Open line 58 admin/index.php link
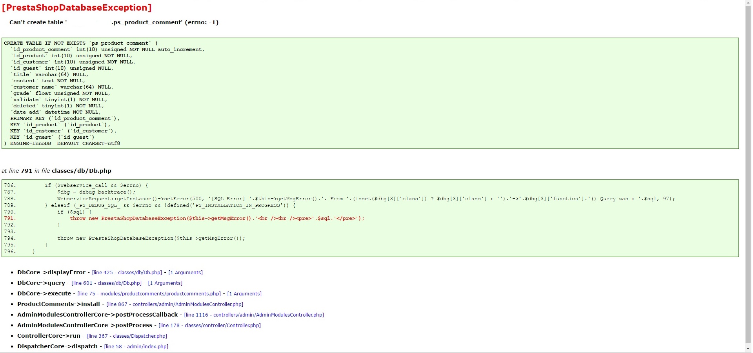This screenshot has width=753, height=353. pyautogui.click(x=136, y=347)
